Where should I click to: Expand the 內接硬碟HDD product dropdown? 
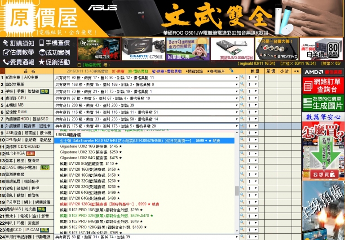point(146,119)
